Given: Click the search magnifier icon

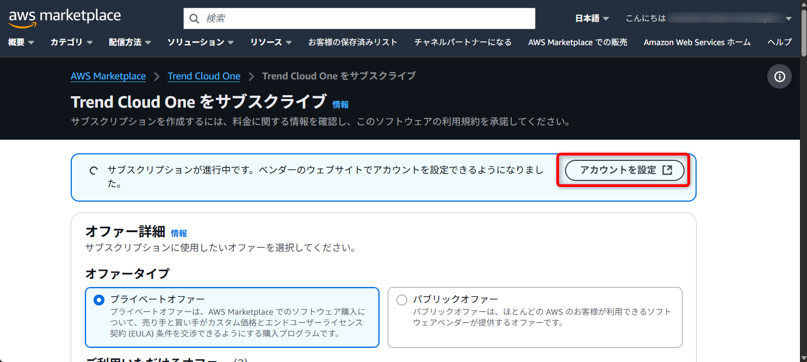Looking at the screenshot, I should (194, 18).
